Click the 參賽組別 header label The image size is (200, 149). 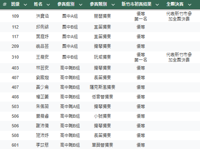(66, 4)
